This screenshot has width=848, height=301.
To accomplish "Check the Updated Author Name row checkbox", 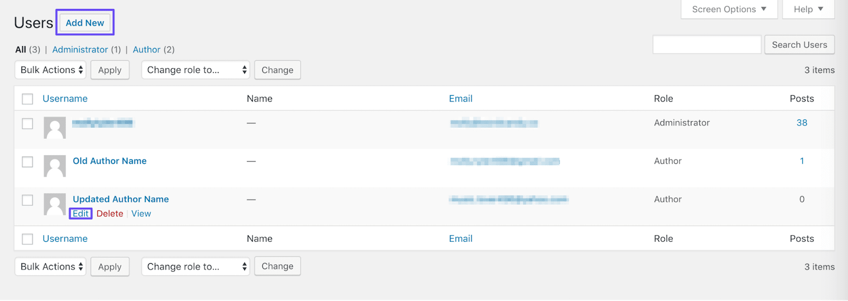I will point(27,200).
